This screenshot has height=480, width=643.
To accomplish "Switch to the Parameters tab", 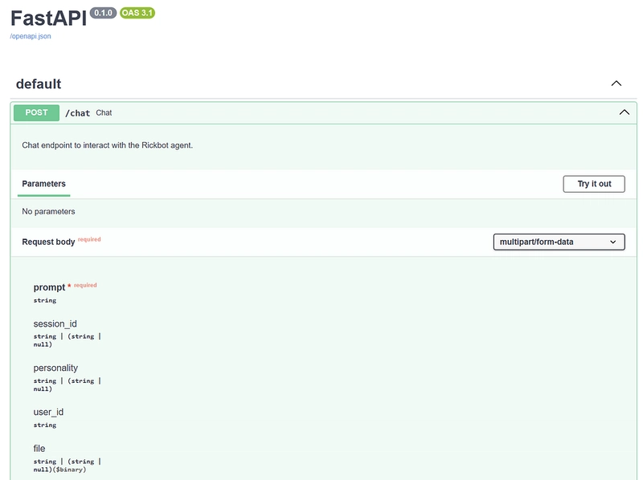I will [44, 184].
